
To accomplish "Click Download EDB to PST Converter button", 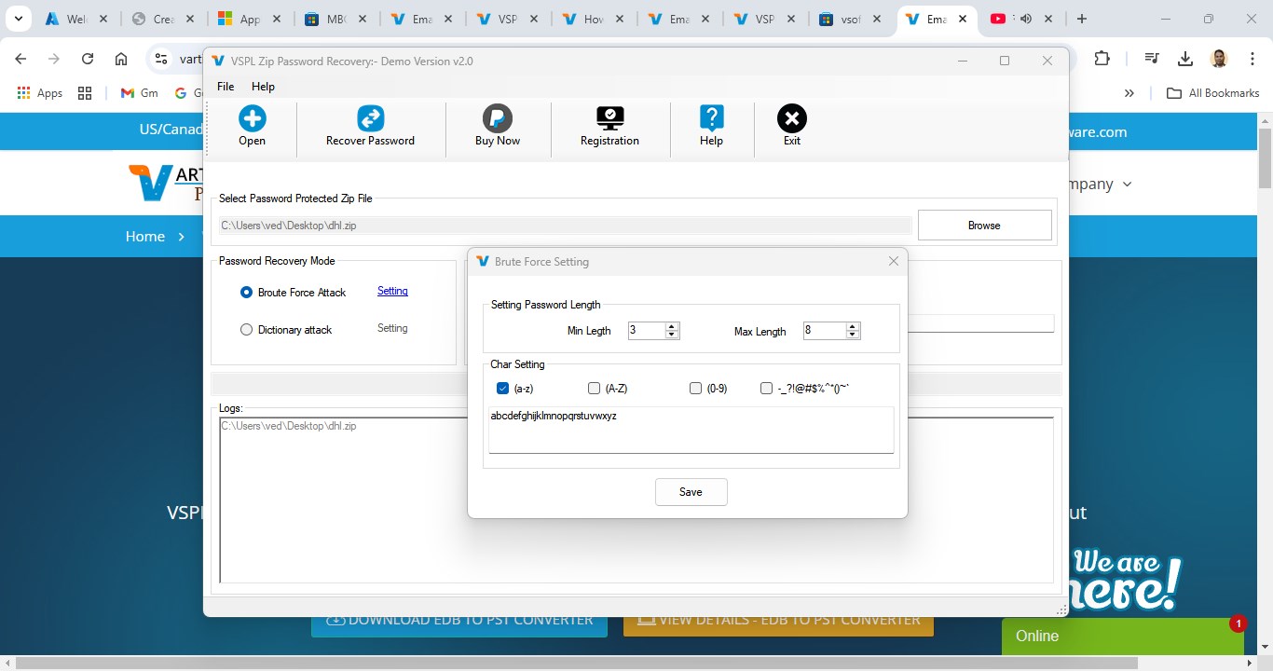I will (x=459, y=621).
